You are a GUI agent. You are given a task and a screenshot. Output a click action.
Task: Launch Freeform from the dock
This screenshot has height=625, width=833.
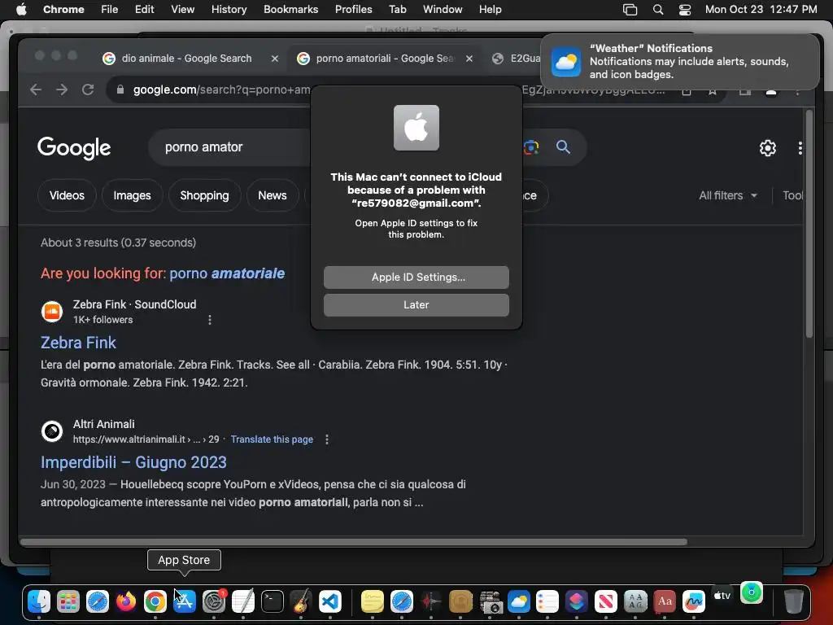pyautogui.click(x=694, y=601)
